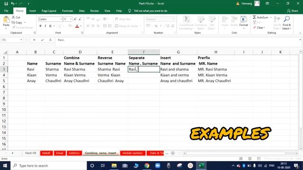Open Ribbon Display Options
The height and width of the screenshot is (170, 303).
tap(267, 3)
